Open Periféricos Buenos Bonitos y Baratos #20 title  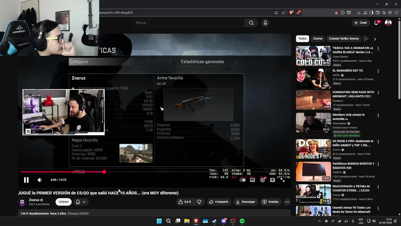click(x=353, y=166)
